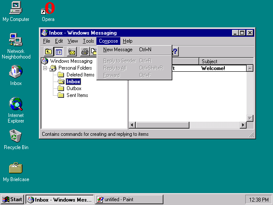Click the Subject column header
Screen dimensions: 273x205
[226, 61]
